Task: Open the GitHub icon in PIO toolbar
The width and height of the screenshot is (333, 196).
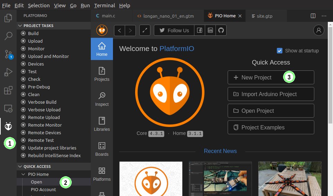Action: point(221,31)
